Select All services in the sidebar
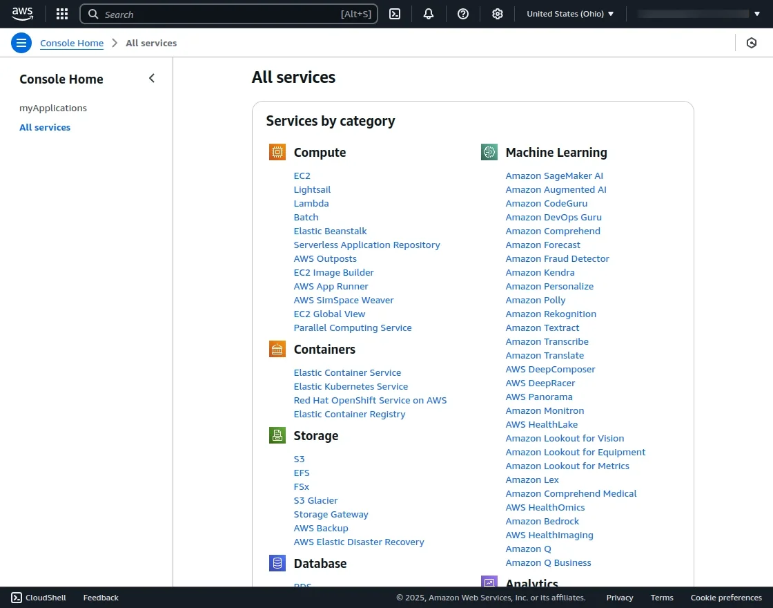 click(45, 127)
